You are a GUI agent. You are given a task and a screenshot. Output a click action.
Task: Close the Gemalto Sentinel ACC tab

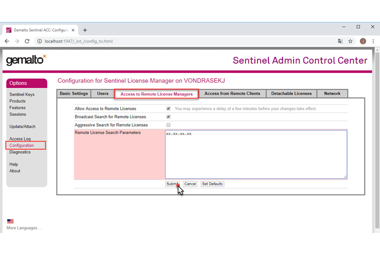click(x=73, y=30)
